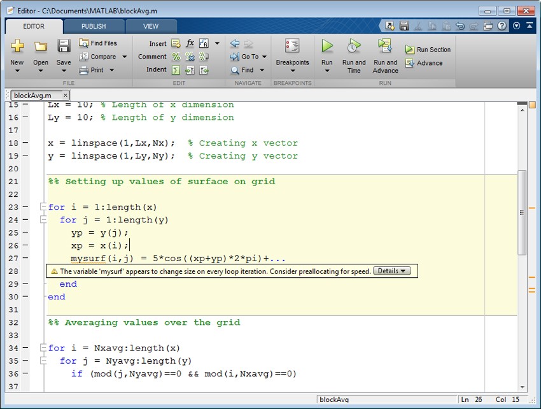Toggle breakpoint dash on line 36
The width and height of the screenshot is (541, 409).
point(26,374)
